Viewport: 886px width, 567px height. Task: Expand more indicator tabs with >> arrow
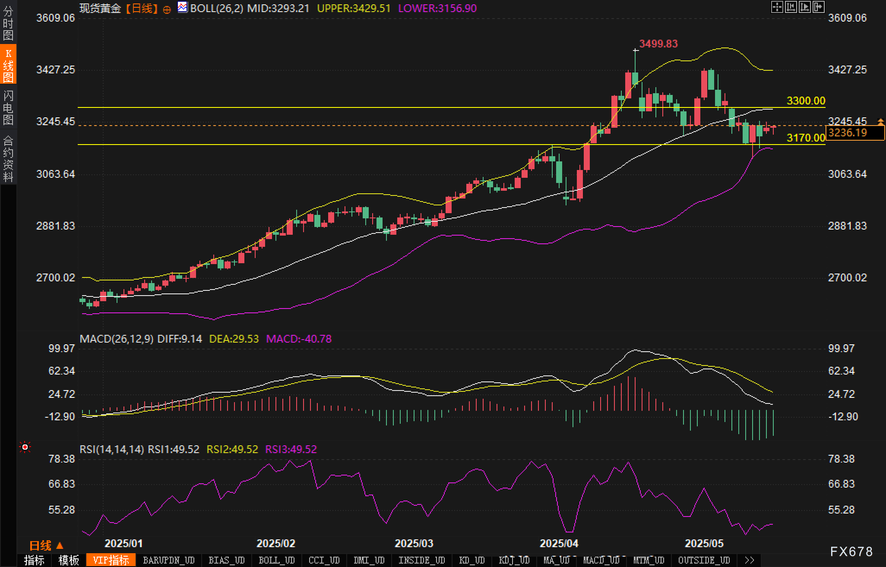tap(750, 560)
